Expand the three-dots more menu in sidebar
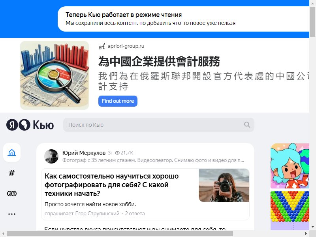 click(12, 214)
